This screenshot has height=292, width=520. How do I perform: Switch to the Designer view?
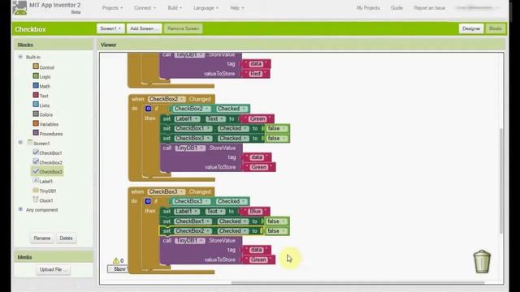(x=471, y=29)
